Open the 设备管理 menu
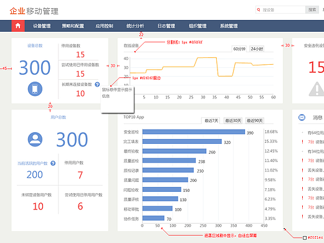This screenshot has width=324, height=243. click(42, 26)
